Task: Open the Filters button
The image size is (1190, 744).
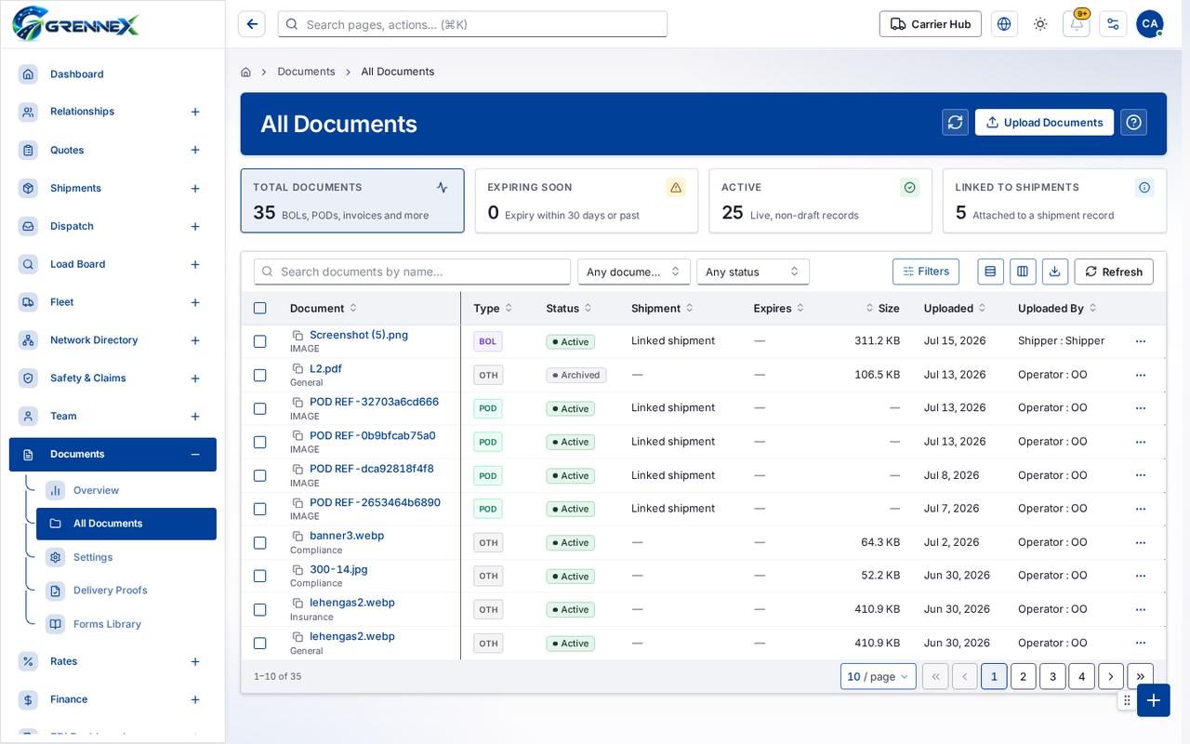Action: coord(926,272)
